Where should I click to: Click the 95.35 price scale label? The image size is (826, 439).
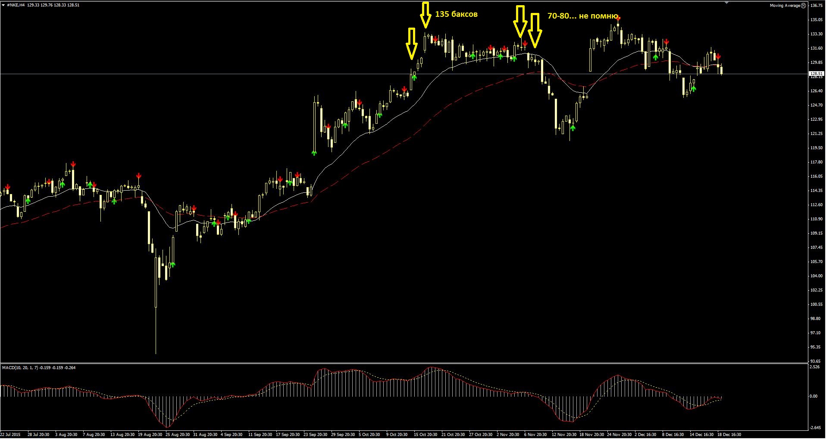[x=815, y=347]
